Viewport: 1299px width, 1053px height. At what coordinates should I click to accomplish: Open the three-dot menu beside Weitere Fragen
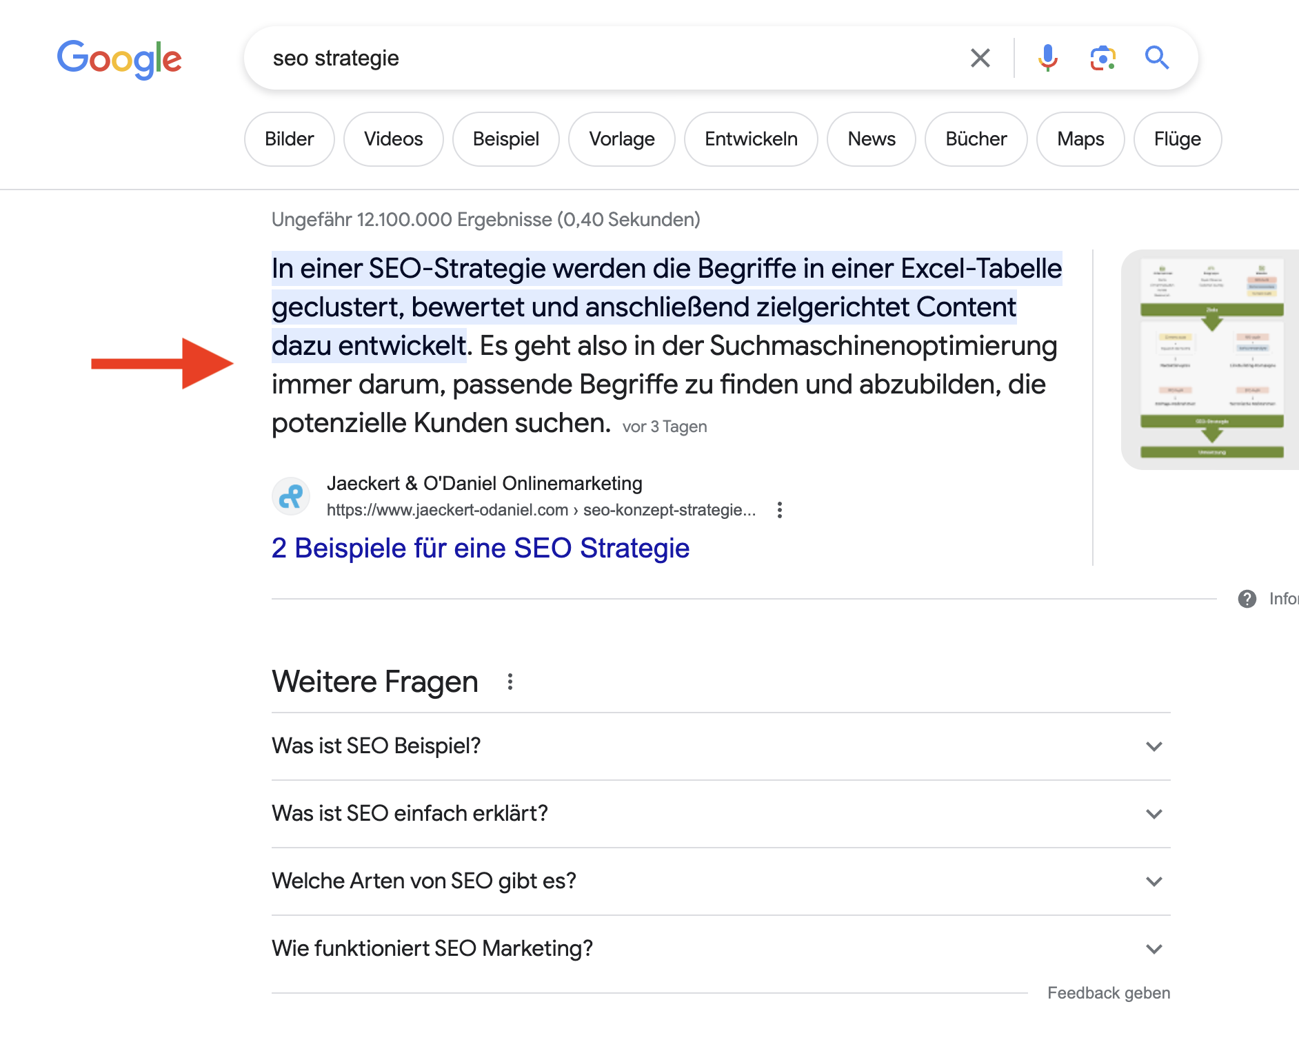pyautogui.click(x=510, y=681)
